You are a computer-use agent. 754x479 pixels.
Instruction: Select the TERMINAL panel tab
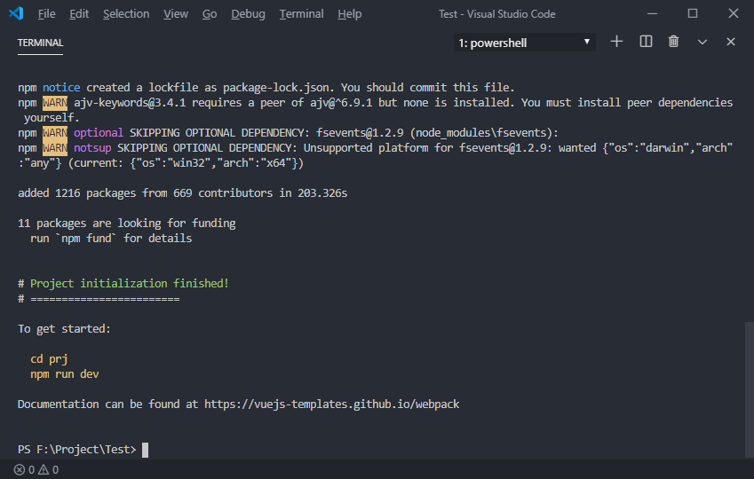tap(40, 43)
